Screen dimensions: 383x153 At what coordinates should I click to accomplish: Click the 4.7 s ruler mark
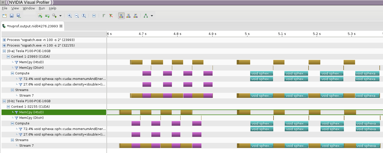click(142, 34)
